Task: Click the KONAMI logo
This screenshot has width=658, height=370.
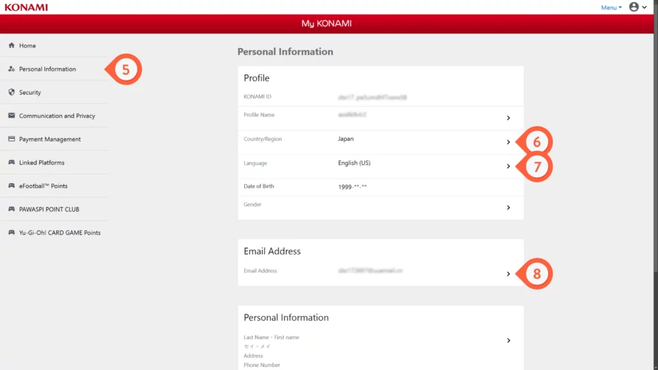Action: tap(26, 7)
